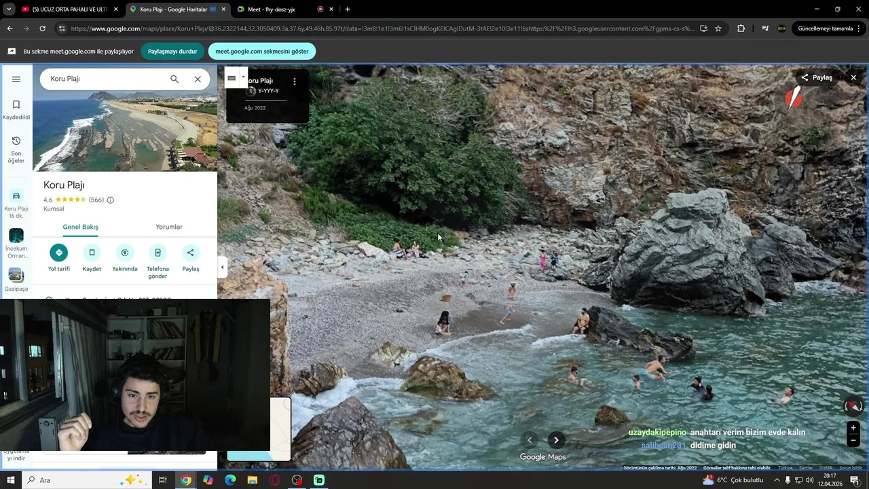869x489 pixels.
Task: Open Microsoft Edge from the taskbar
Action: click(230, 480)
